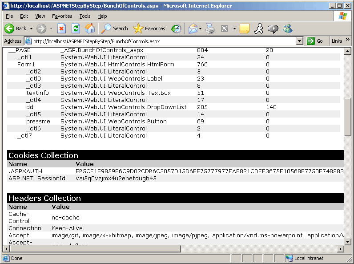Launch the Messenger buddies icon

point(287,28)
